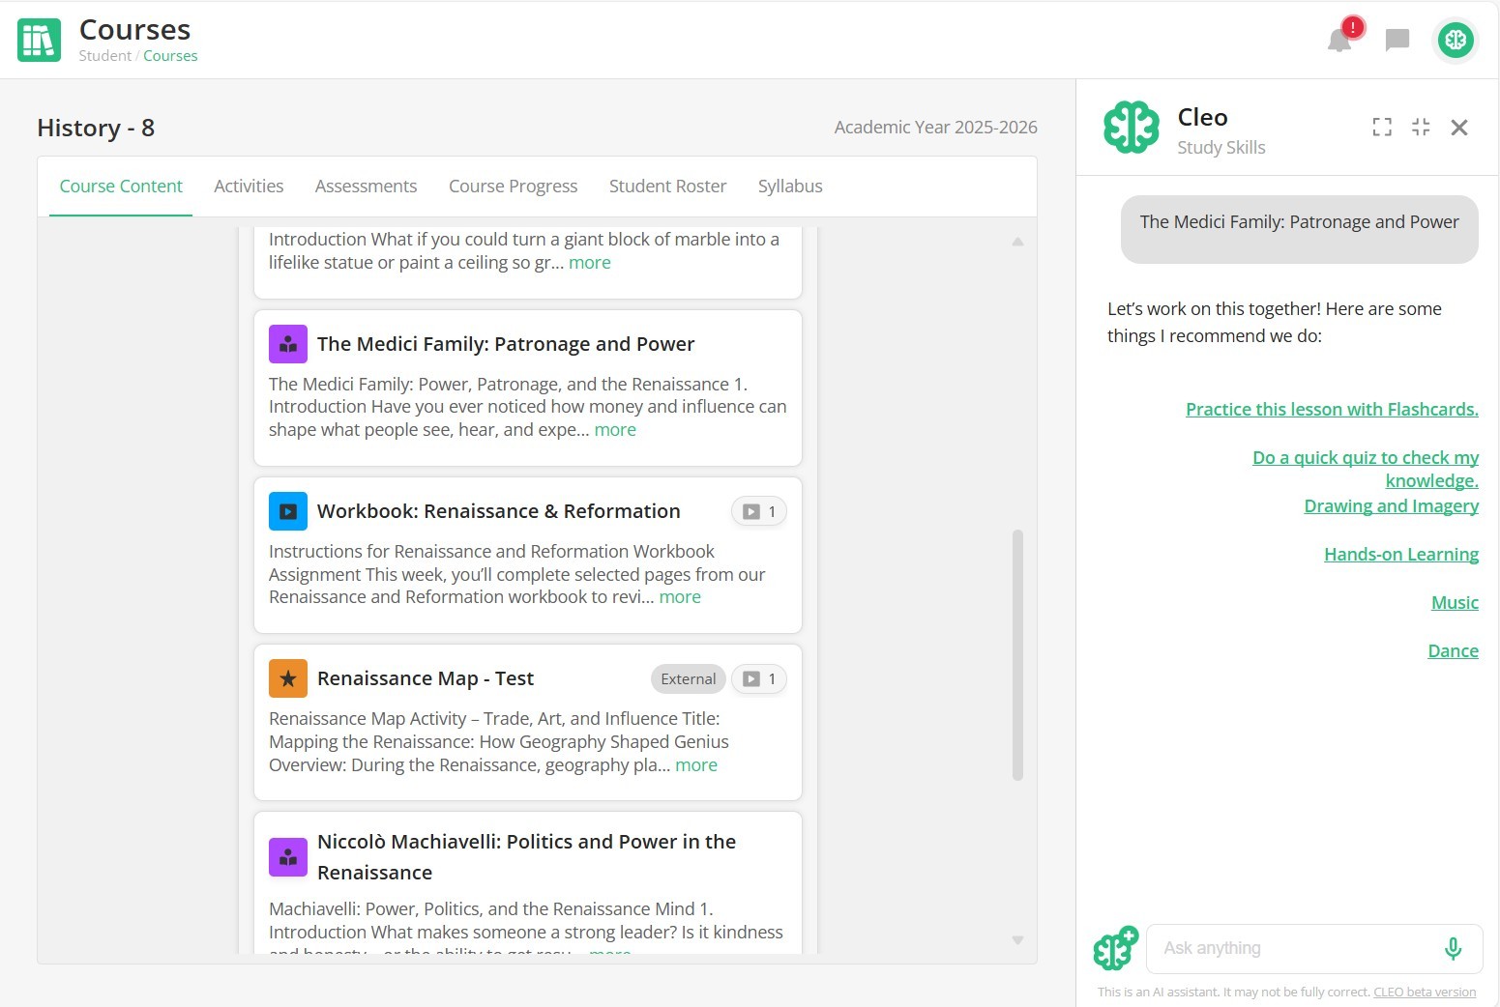Expand the top Introduction card with more
The height and width of the screenshot is (1007, 1500).
pos(590,263)
